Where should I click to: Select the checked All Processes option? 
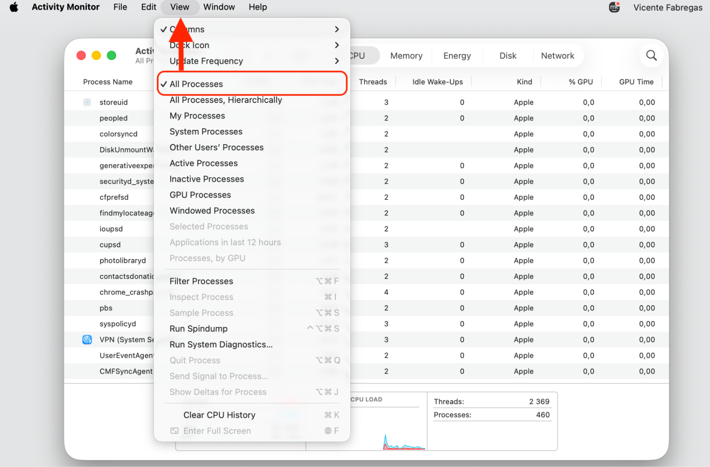pyautogui.click(x=252, y=84)
